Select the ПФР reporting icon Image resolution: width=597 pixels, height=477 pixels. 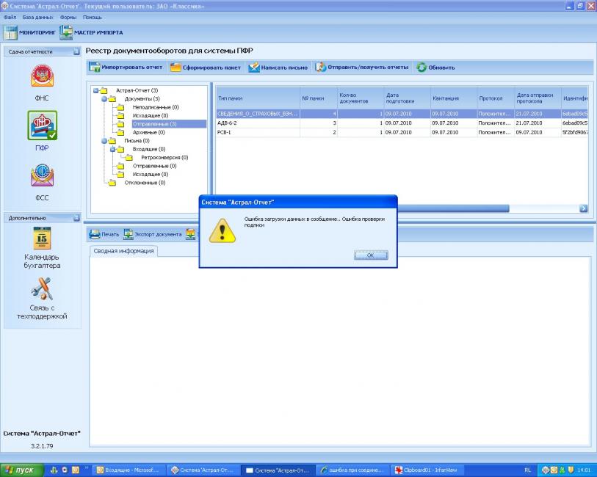(42, 125)
